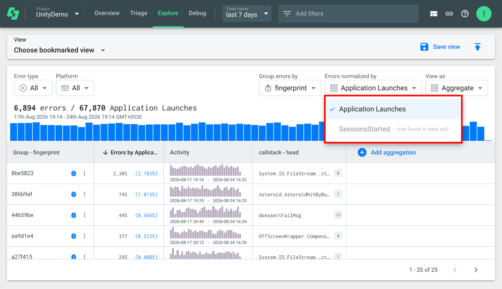Go to previous page of results
This screenshot has height=289, width=502.
(x=455, y=270)
